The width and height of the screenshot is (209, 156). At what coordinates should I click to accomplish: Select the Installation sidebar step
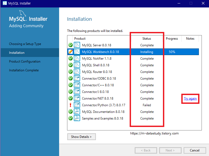pyautogui.click(x=30, y=53)
